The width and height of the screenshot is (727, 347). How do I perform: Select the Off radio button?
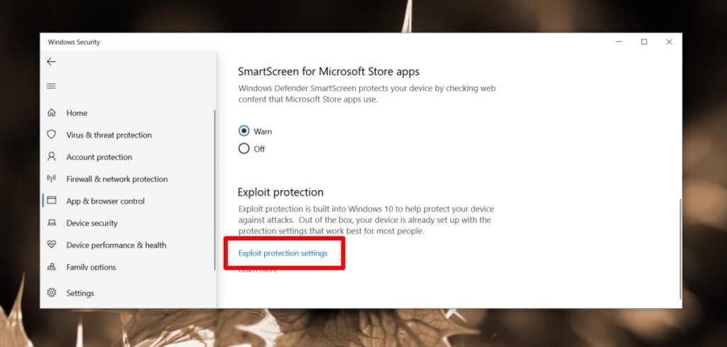tap(244, 149)
